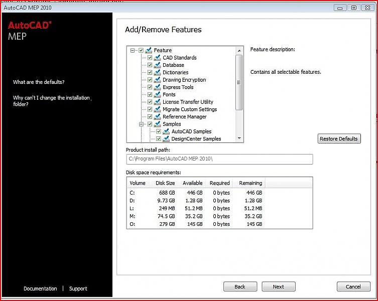Image resolution: width=378 pixels, height=301 pixels.
Task: Click the feature icon beside CAD Standards
Action: coord(157,58)
